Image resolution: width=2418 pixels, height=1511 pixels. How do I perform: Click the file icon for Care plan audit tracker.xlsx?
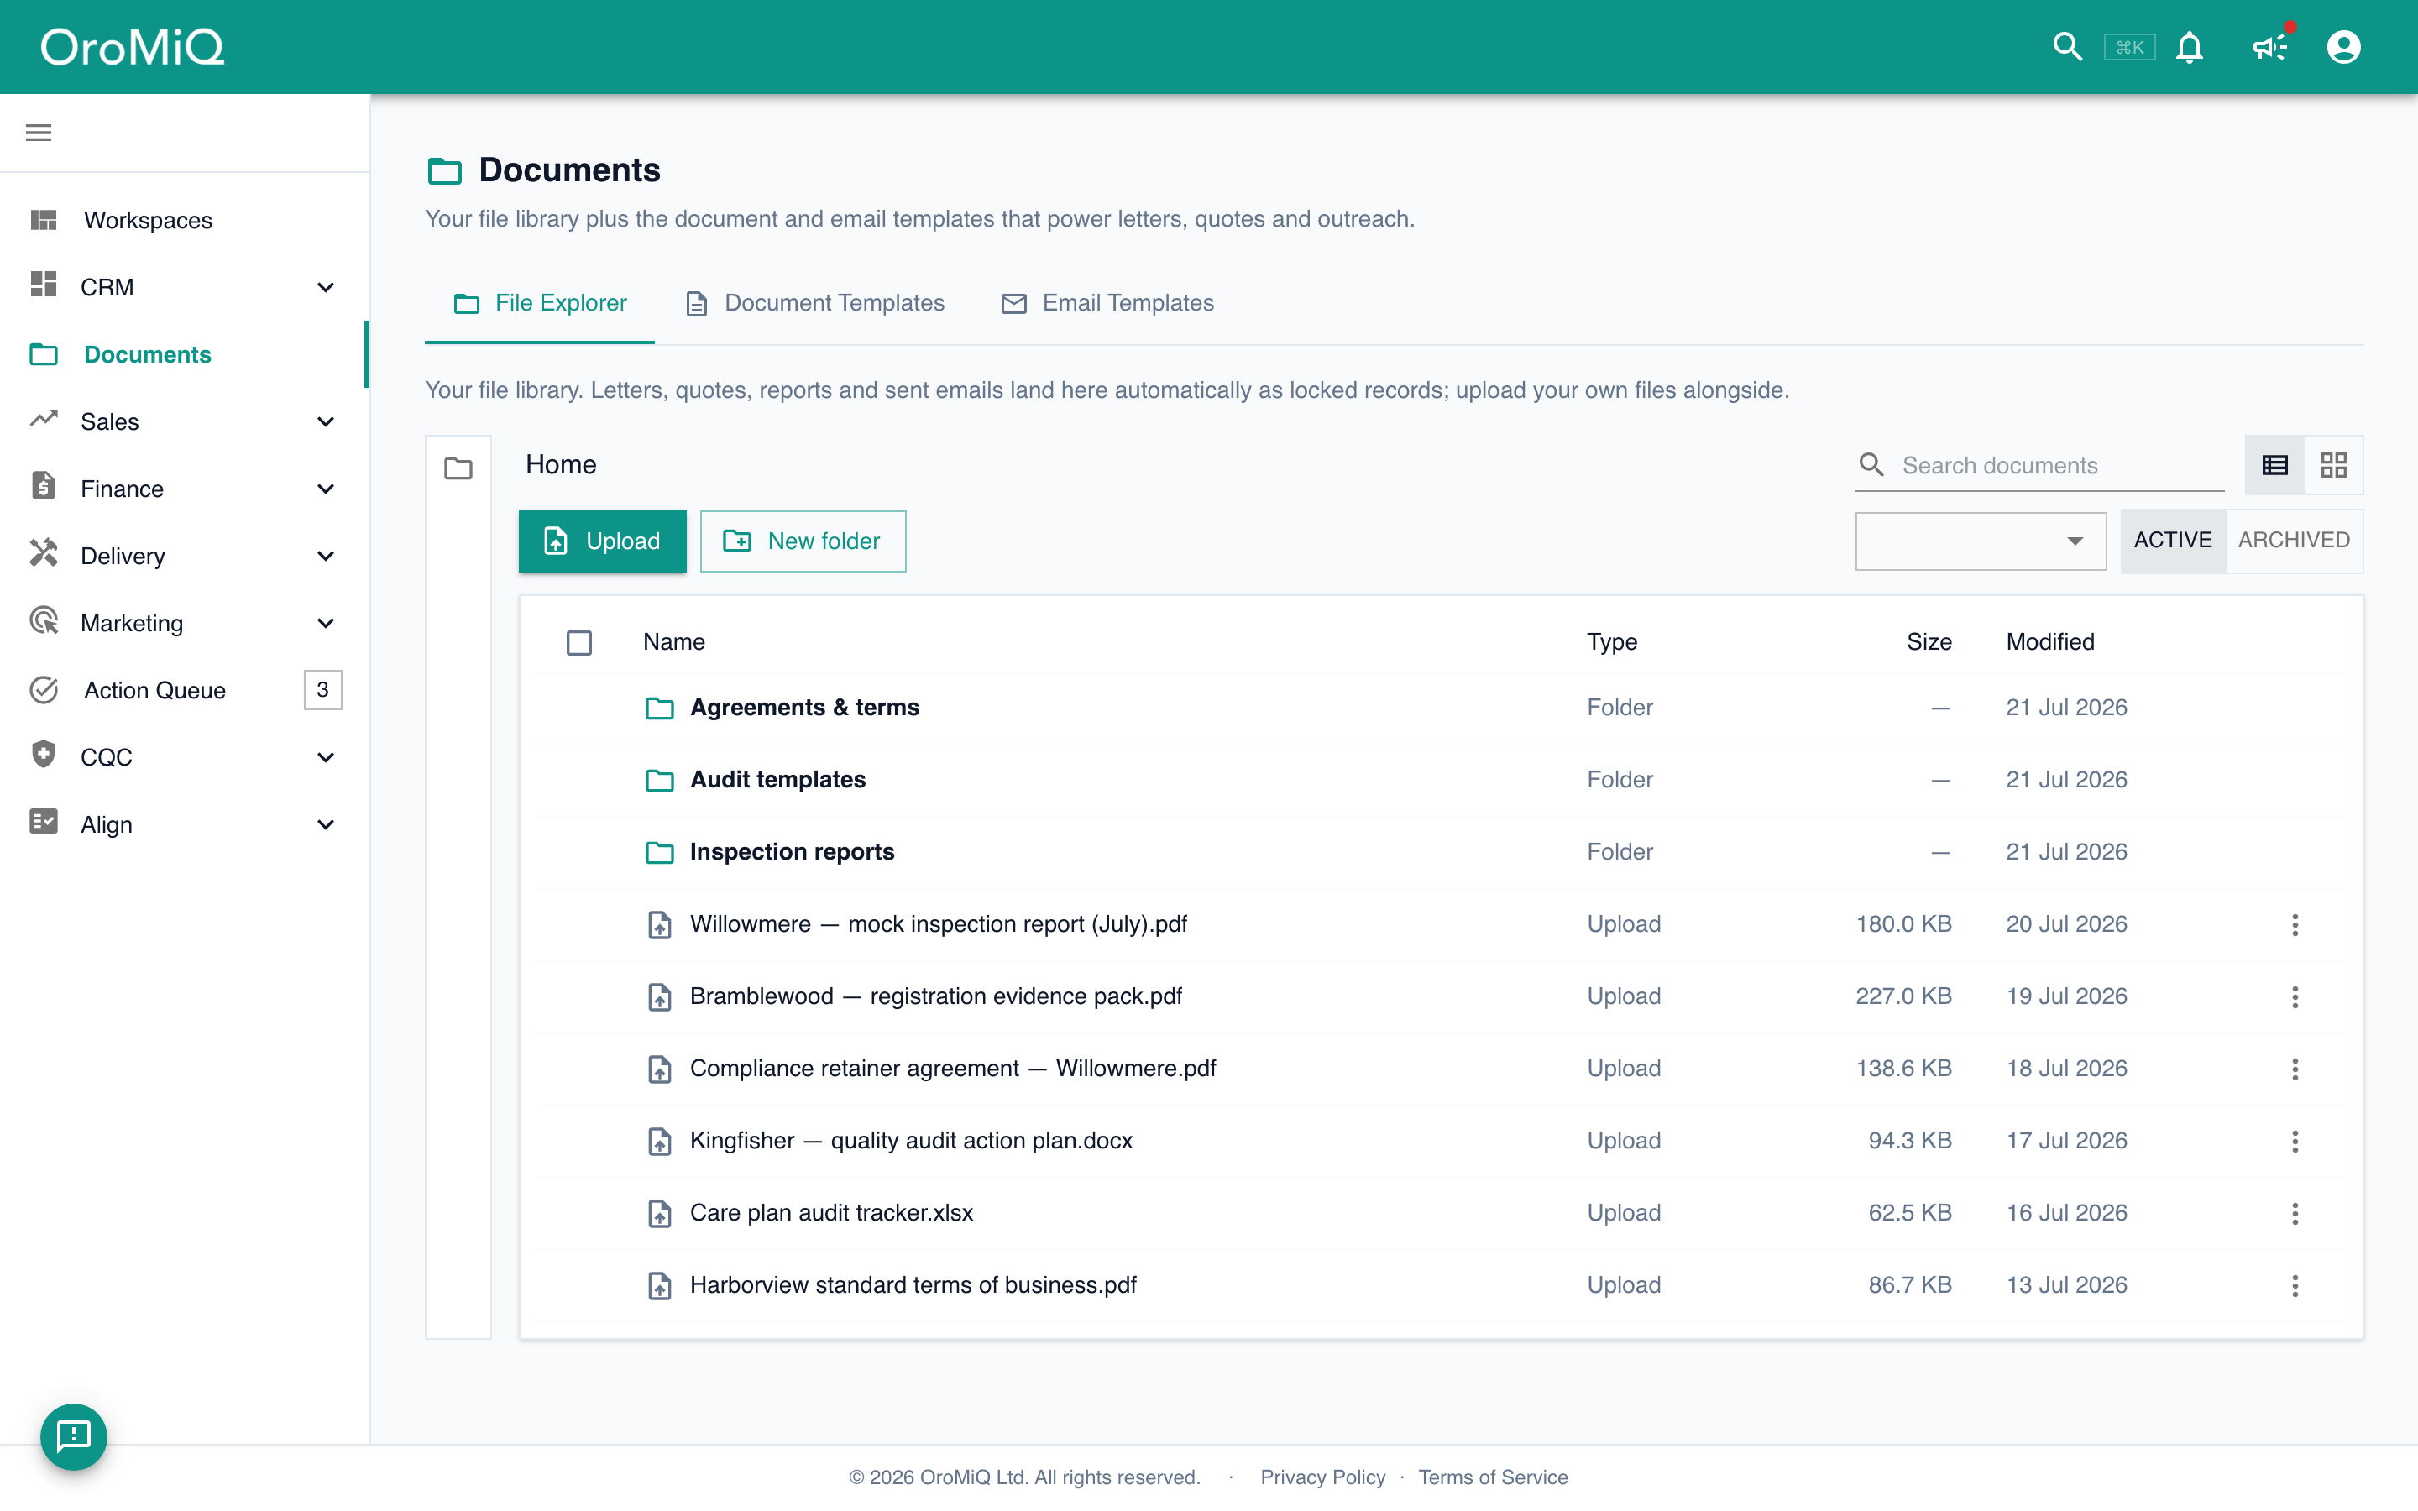(659, 1213)
